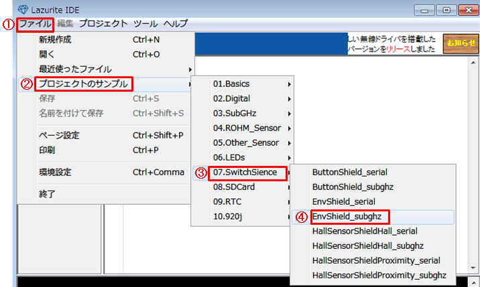Click the Lazurite IDE diamond title icon
480x287 pixels.
coord(23,10)
